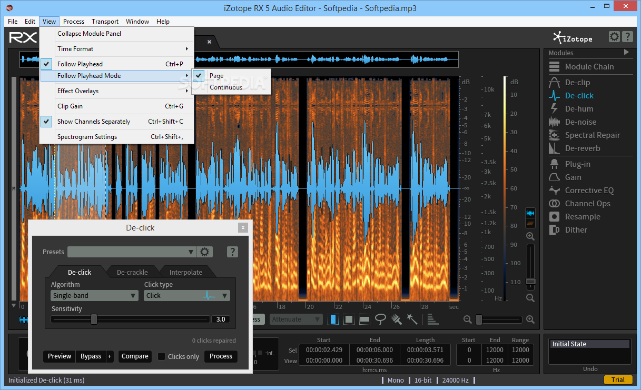The image size is (641, 390).
Task: Select the time selection tool
Action: tap(333, 319)
